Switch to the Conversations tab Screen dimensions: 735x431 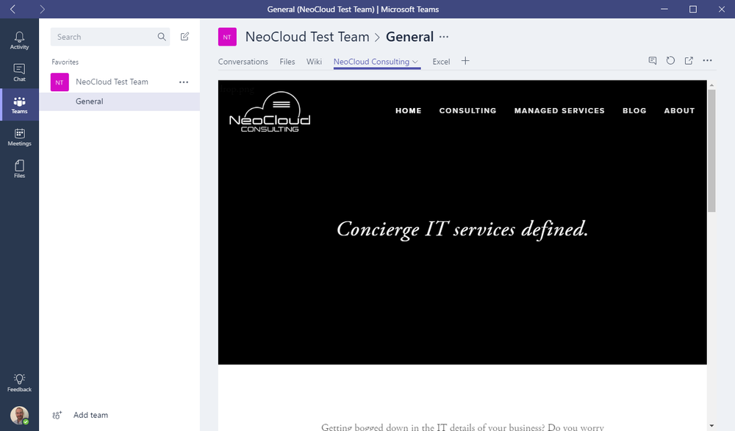243,62
